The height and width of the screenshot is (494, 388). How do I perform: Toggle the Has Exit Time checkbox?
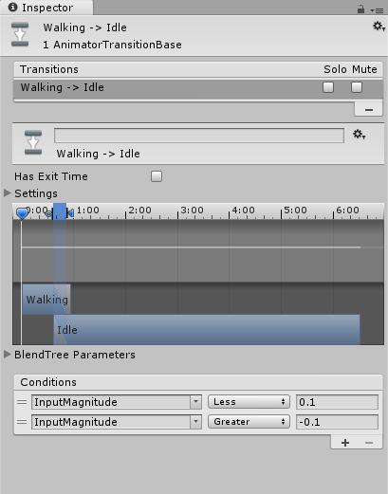tap(157, 176)
